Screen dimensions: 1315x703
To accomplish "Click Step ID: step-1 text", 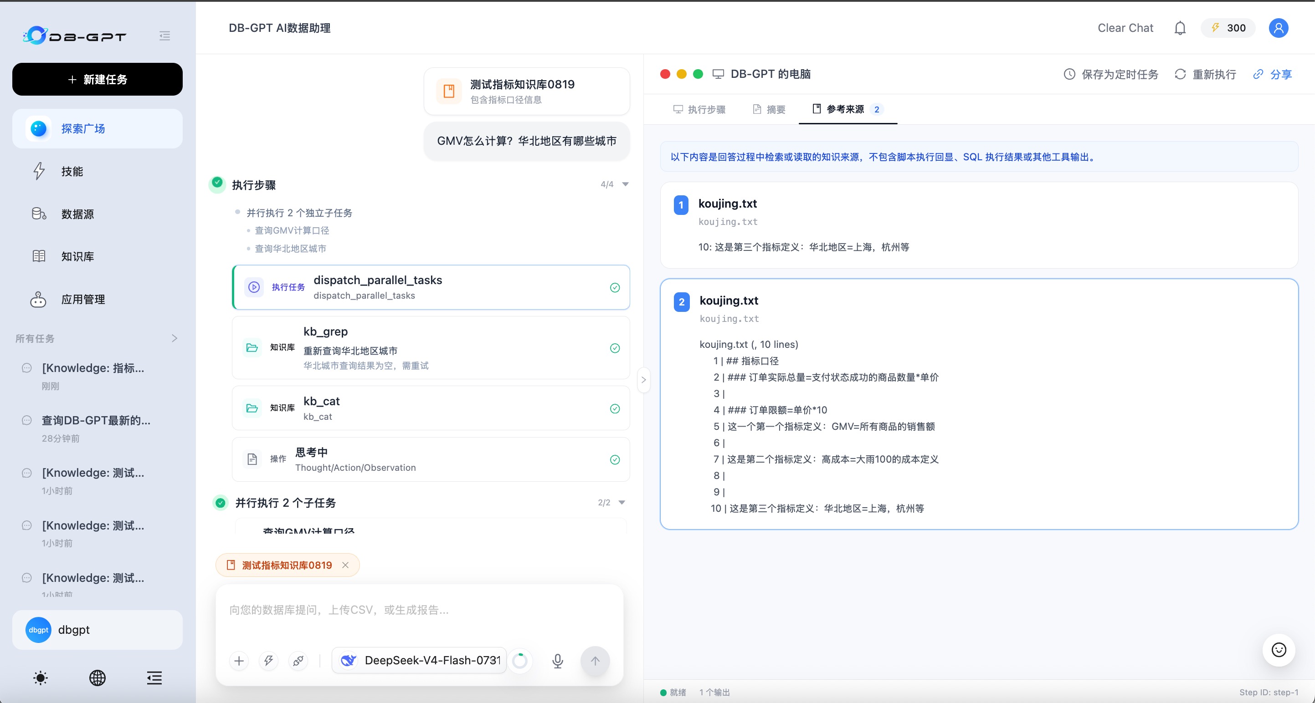I will click(x=1269, y=692).
